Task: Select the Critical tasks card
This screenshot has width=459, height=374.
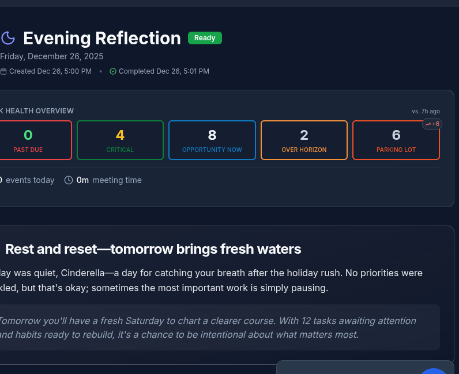Action: coord(120,140)
